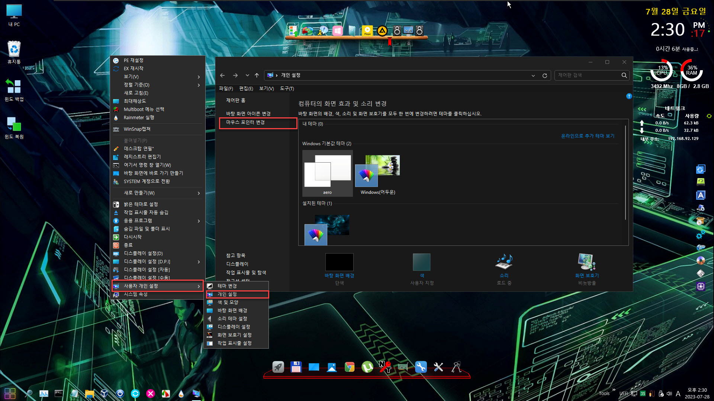Screen dimensions: 714x401
Task: Click the 제어판 검색 search field
Action: [x=588, y=75]
